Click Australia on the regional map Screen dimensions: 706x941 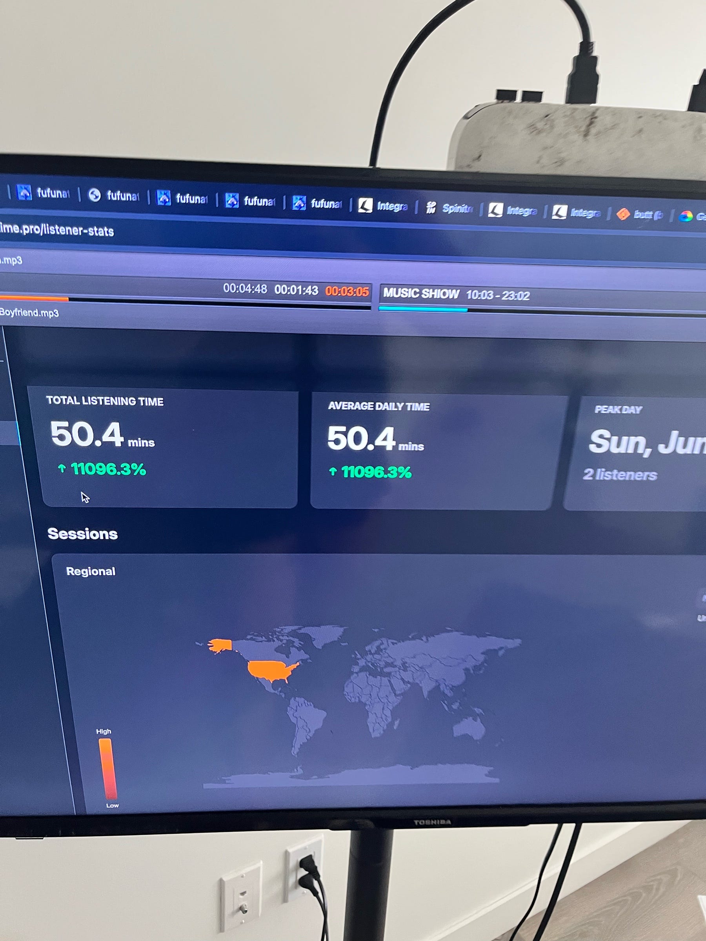(x=469, y=728)
